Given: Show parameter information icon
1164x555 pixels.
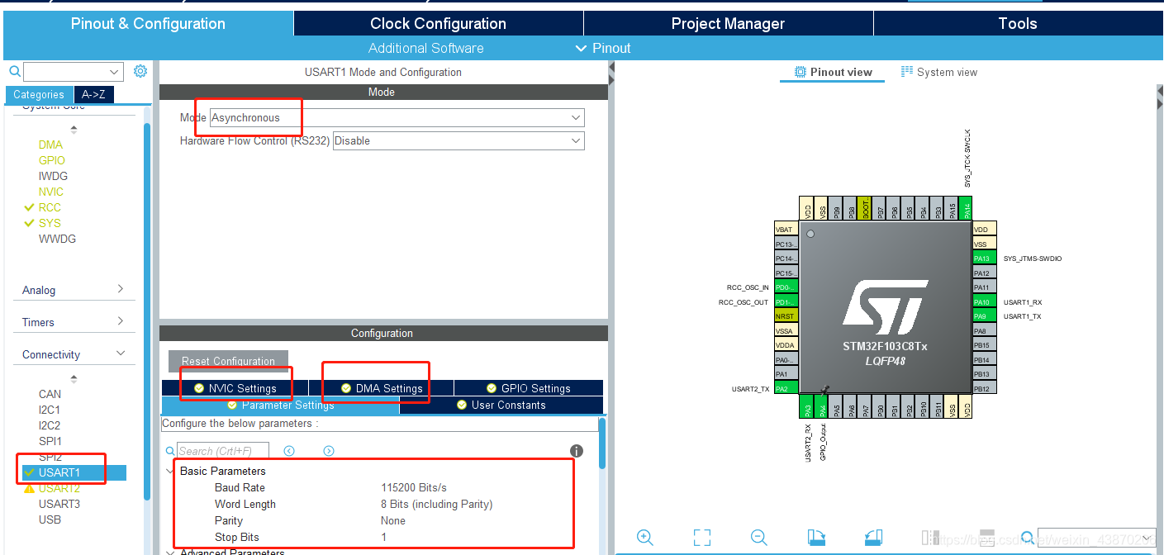Looking at the screenshot, I should [577, 451].
